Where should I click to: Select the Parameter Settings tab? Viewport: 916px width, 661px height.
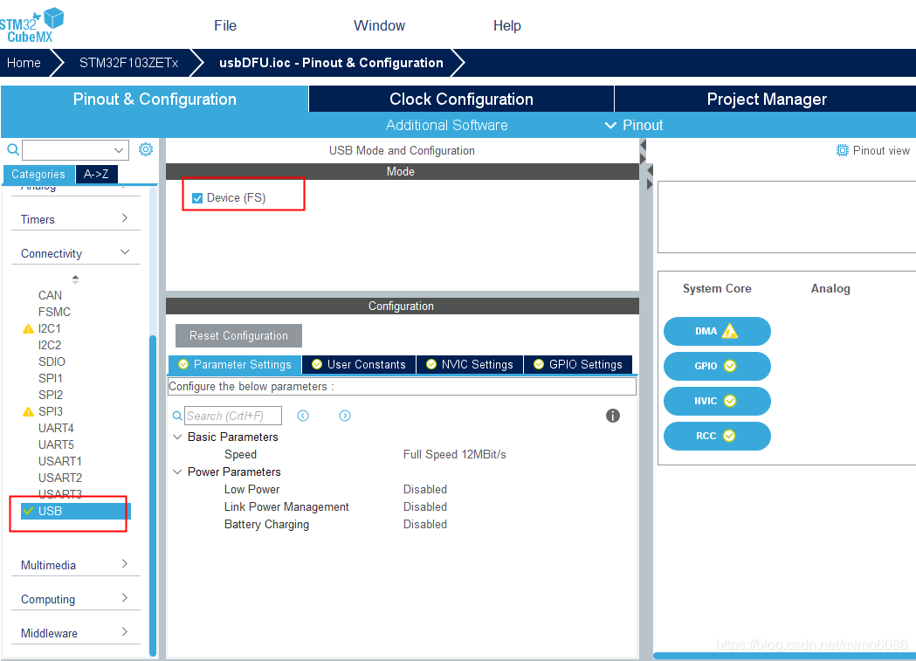(x=235, y=364)
